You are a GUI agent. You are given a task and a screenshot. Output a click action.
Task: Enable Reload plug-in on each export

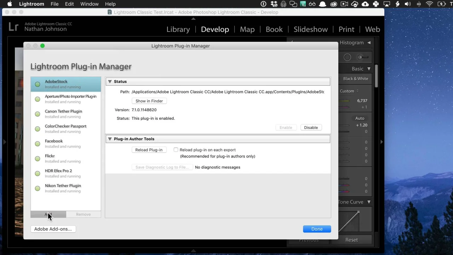[176, 150]
